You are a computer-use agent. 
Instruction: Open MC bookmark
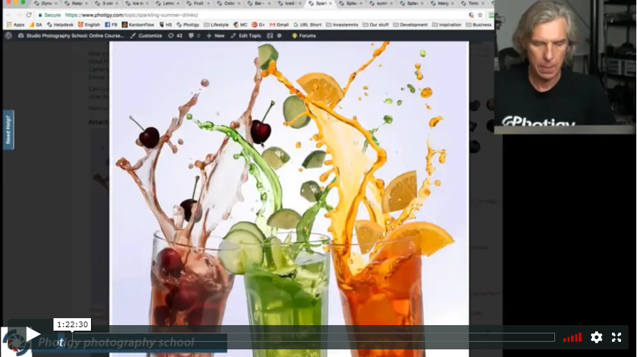click(240, 25)
